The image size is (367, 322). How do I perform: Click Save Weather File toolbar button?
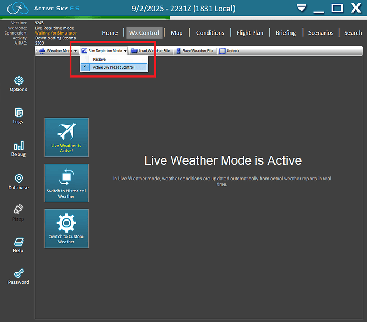point(194,51)
